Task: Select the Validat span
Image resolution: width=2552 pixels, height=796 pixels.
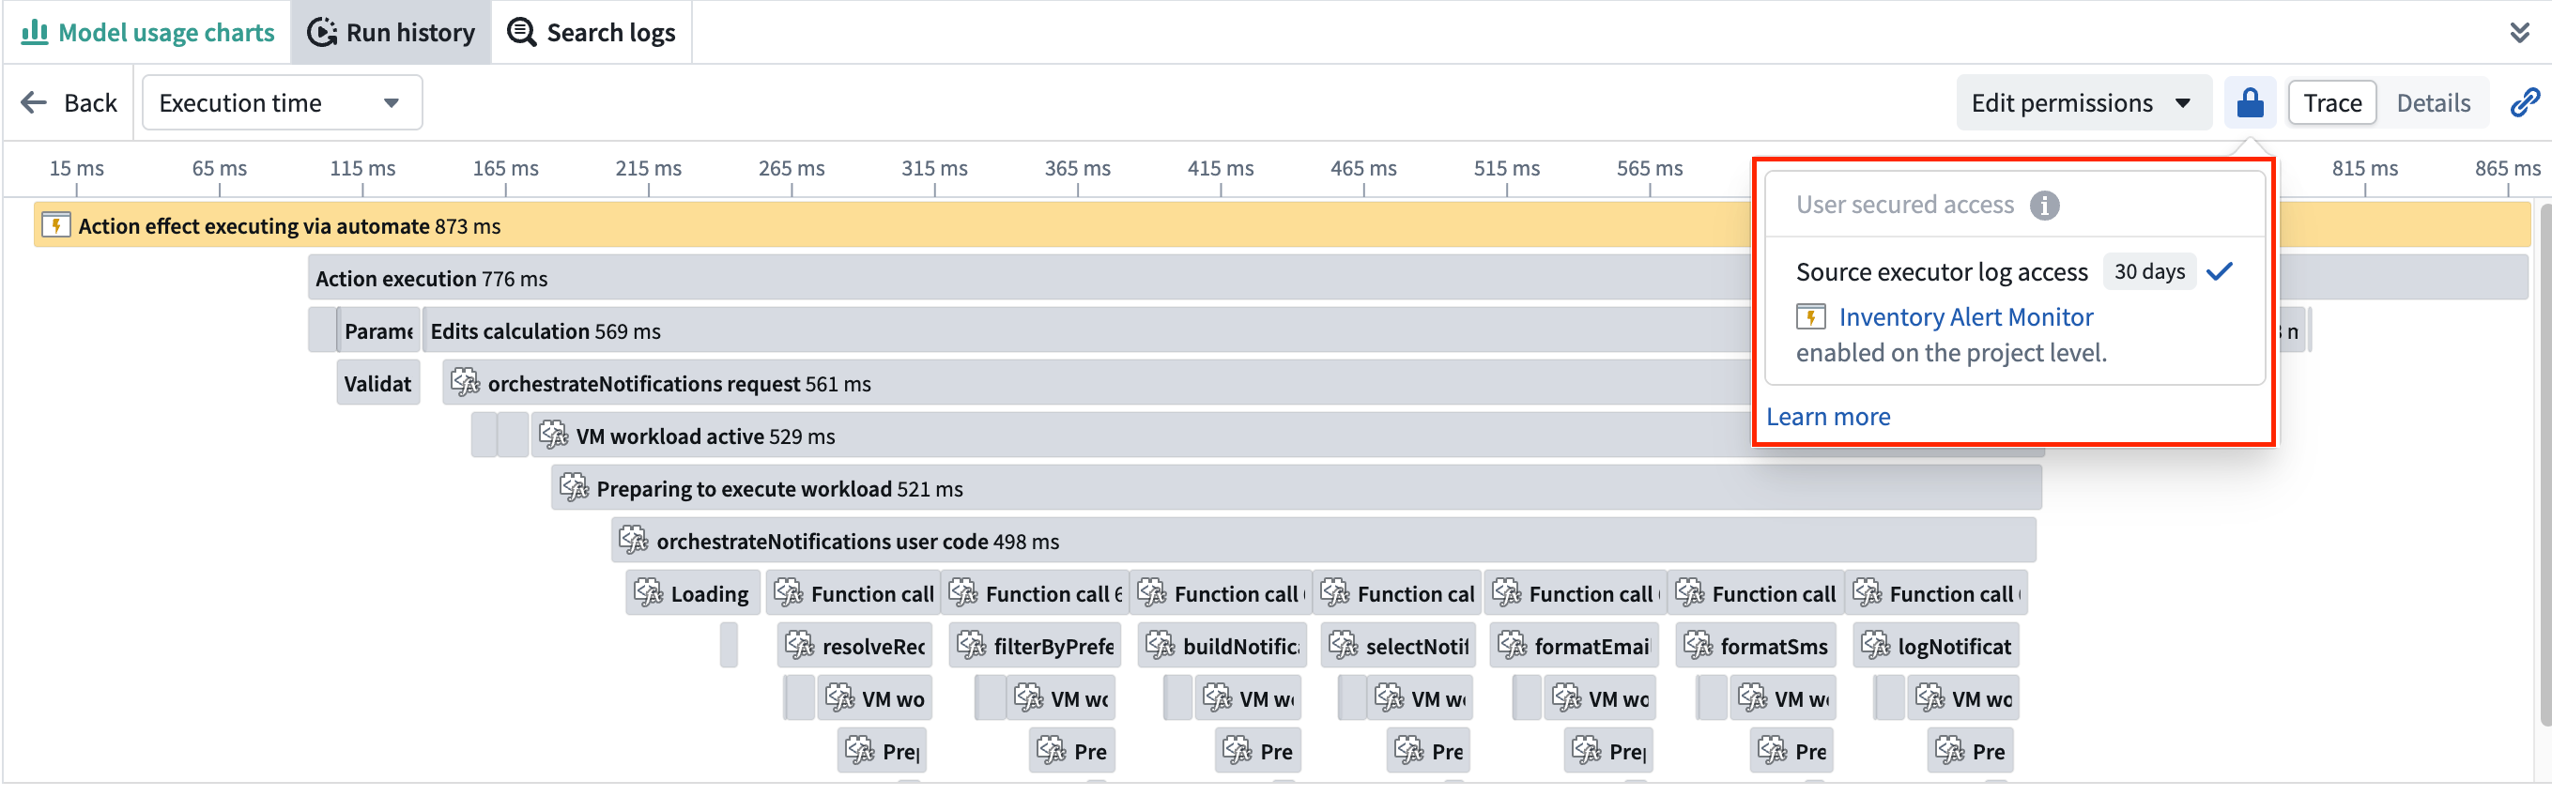Action: pos(377,383)
